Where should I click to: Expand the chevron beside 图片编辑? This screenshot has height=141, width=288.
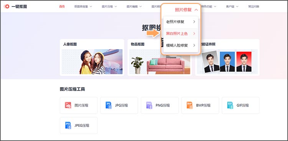[141, 7]
